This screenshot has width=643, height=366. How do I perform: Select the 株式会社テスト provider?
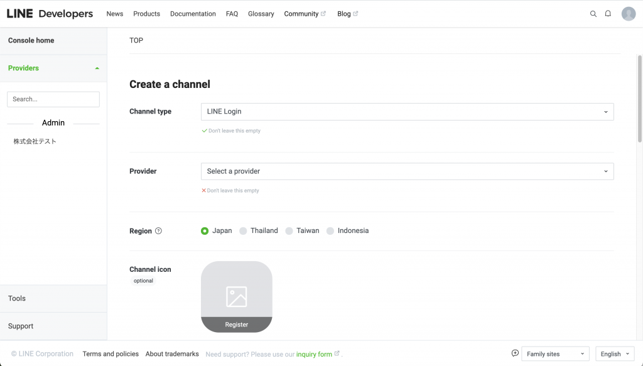click(x=35, y=141)
